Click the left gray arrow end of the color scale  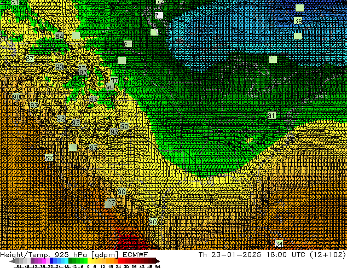(x=13, y=261)
